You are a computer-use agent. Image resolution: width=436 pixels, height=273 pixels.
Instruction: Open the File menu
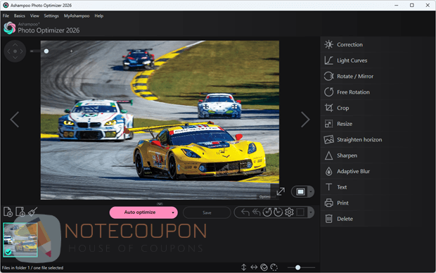coord(6,16)
